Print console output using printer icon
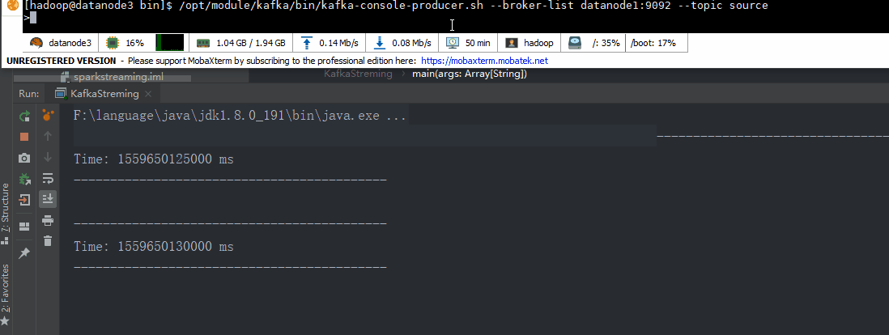This screenshot has width=889, height=335. coord(48,220)
